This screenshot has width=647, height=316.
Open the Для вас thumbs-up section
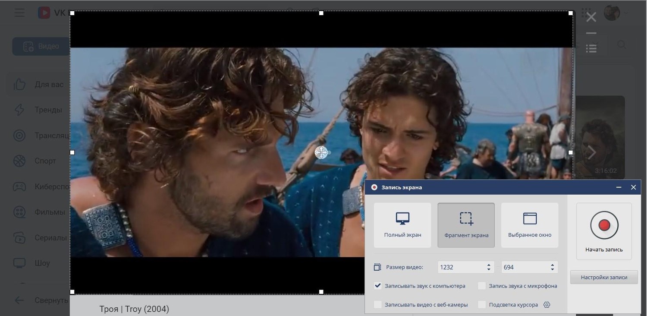(x=19, y=84)
